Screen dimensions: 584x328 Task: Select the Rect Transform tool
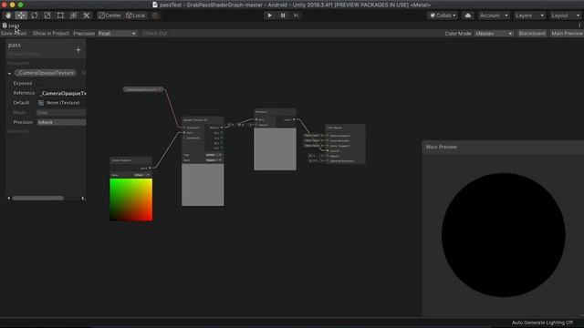coord(60,15)
